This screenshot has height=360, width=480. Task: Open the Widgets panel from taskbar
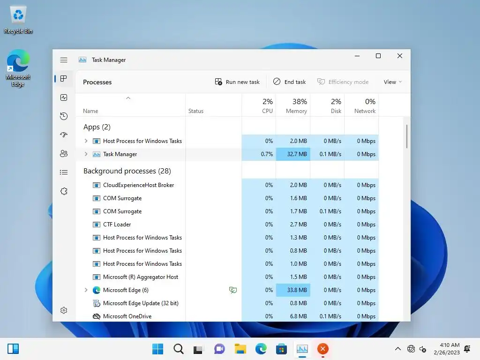click(13, 349)
